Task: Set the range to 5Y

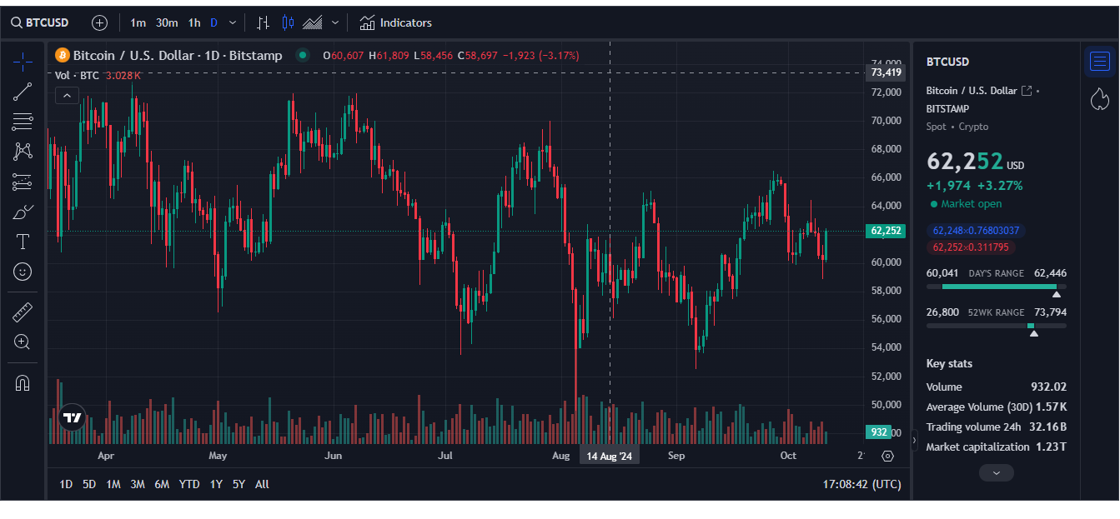Action: (x=239, y=484)
